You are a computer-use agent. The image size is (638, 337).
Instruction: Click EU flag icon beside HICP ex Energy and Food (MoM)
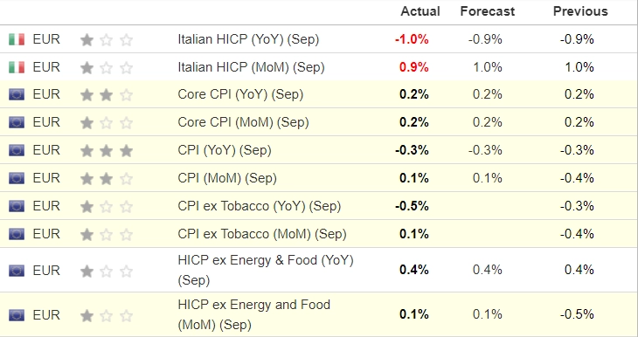click(17, 315)
